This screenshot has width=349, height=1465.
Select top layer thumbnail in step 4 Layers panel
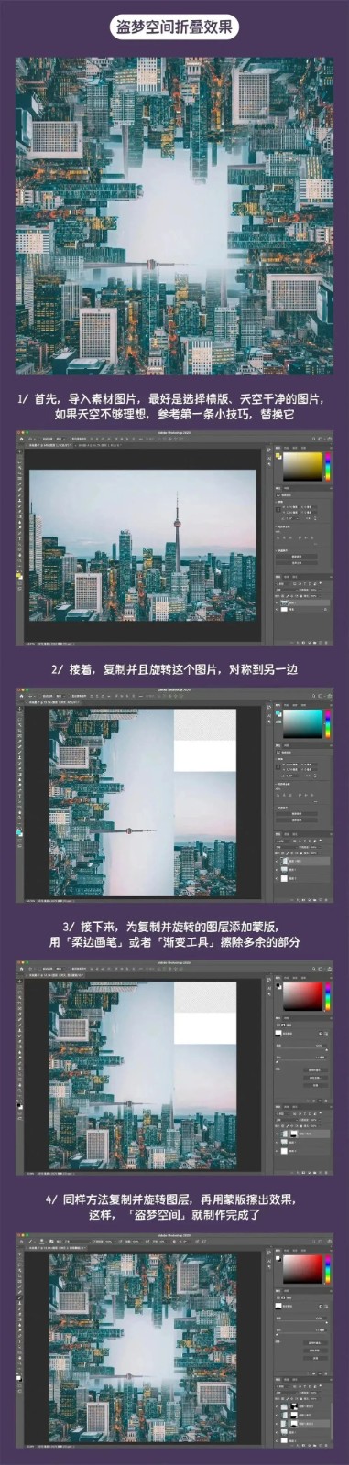[x=284, y=1406]
